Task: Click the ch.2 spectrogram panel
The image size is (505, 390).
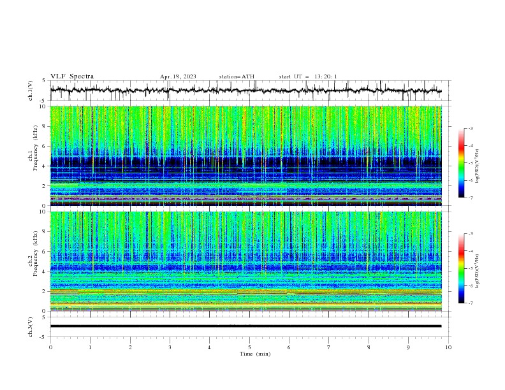Action: 246,261
